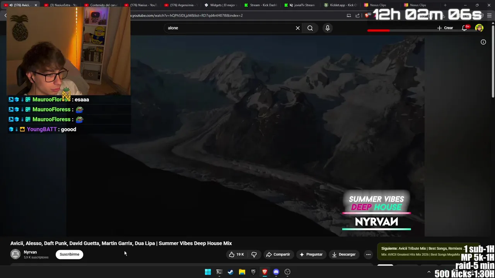Switch to the Contenido del canal tab

pyautogui.click(x=101, y=5)
